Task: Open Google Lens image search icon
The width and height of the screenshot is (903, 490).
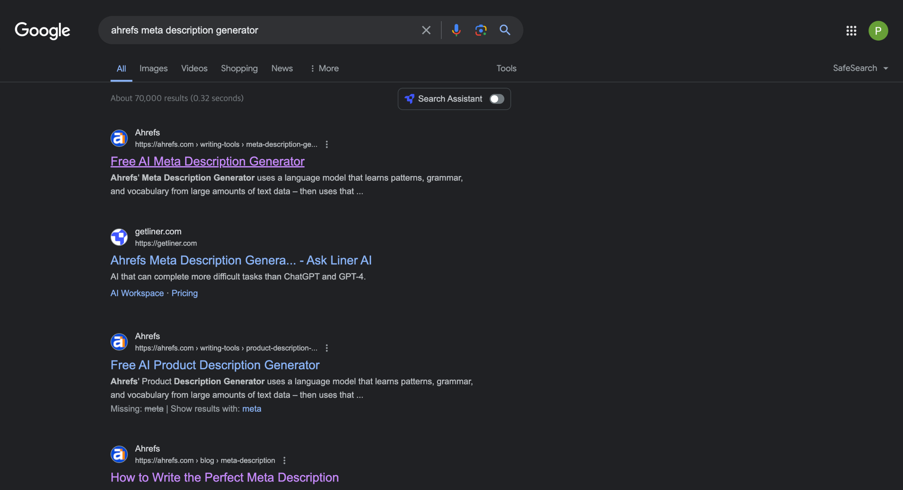Action: pyautogui.click(x=481, y=30)
